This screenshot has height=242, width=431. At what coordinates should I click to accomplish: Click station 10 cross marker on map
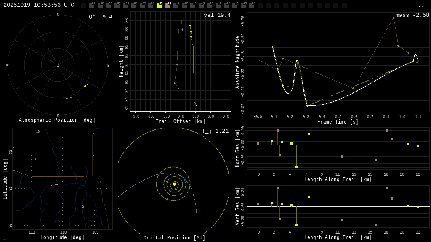[x=38, y=136]
